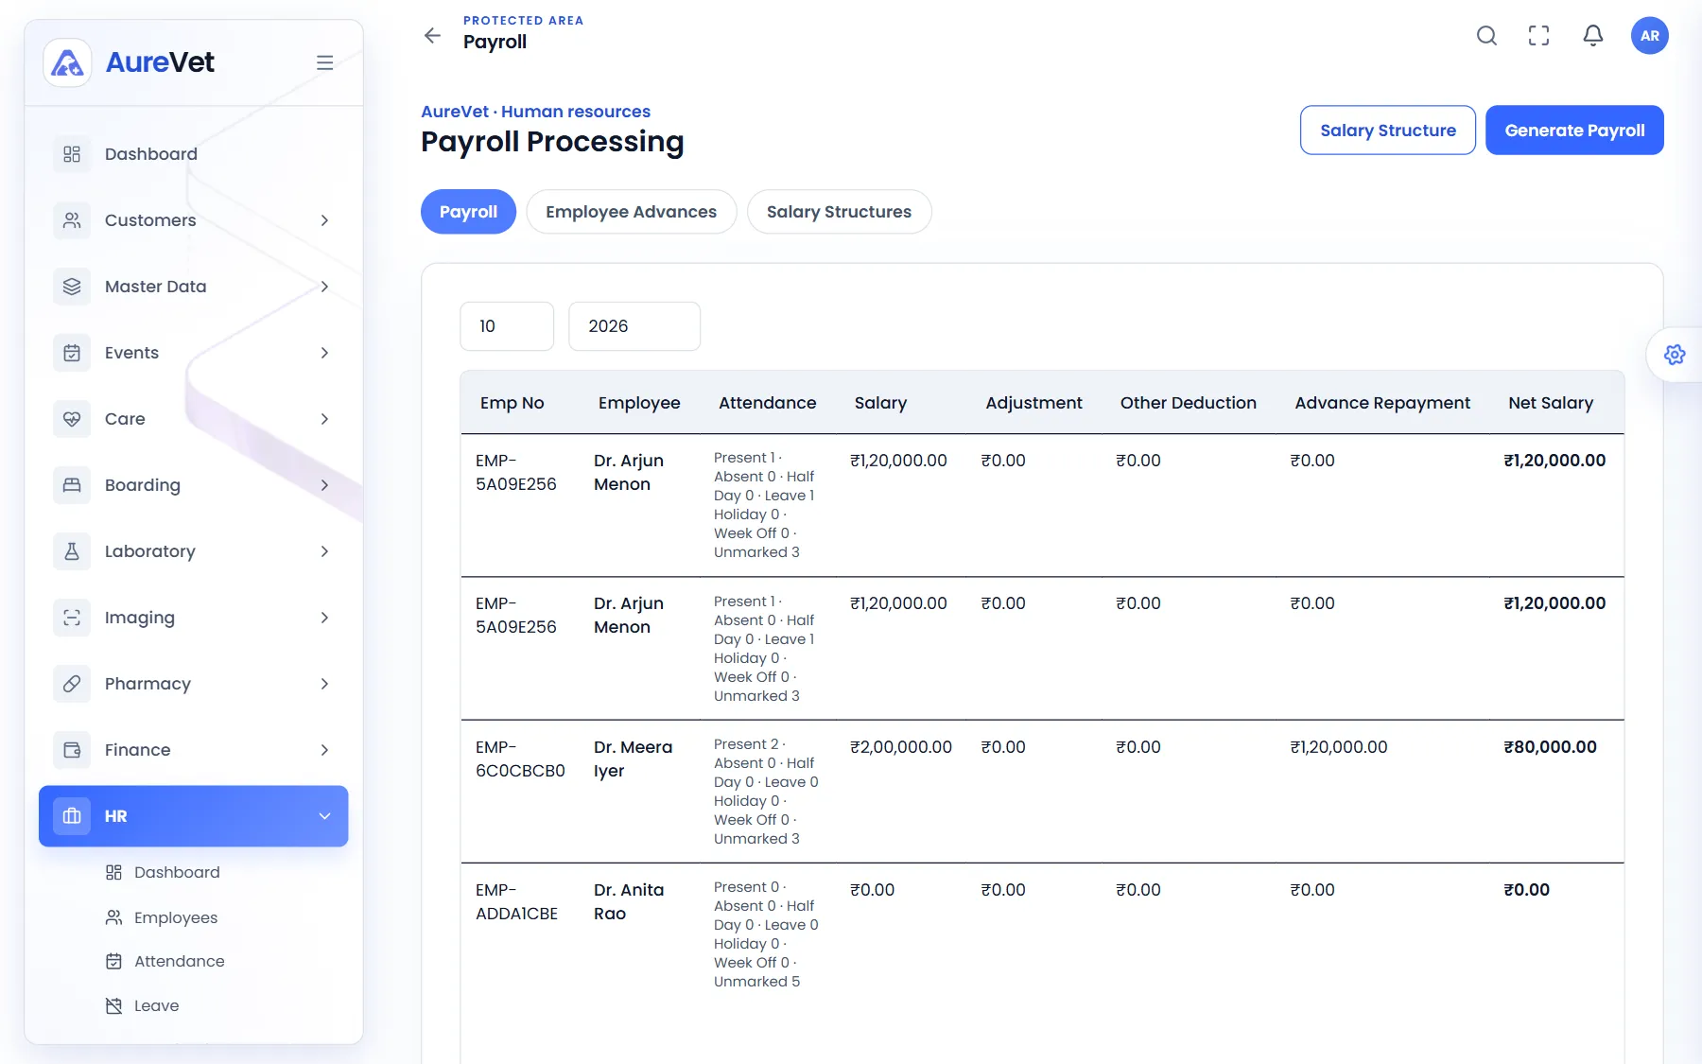Click the Laboratory flask icon

click(72, 551)
